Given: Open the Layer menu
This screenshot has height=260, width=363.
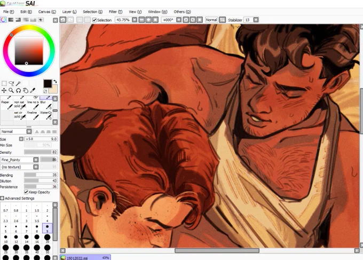Looking at the screenshot, I should pos(69,12).
